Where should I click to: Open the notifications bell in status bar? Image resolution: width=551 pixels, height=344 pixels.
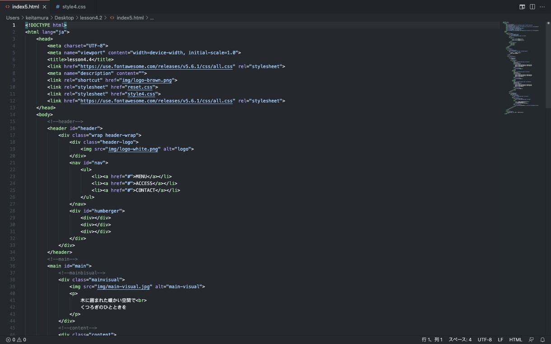tap(542, 339)
